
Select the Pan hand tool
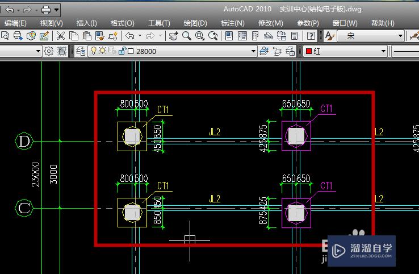pyautogui.click(x=173, y=36)
